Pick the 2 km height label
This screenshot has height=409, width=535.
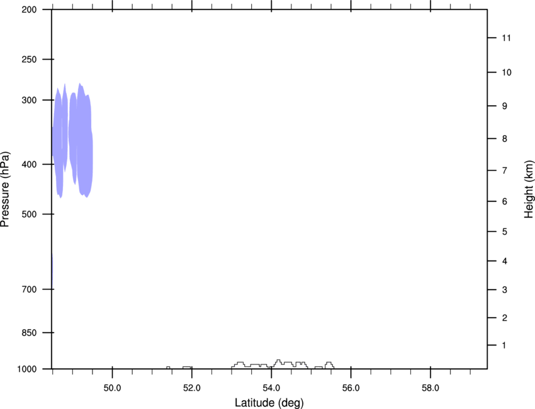click(505, 318)
